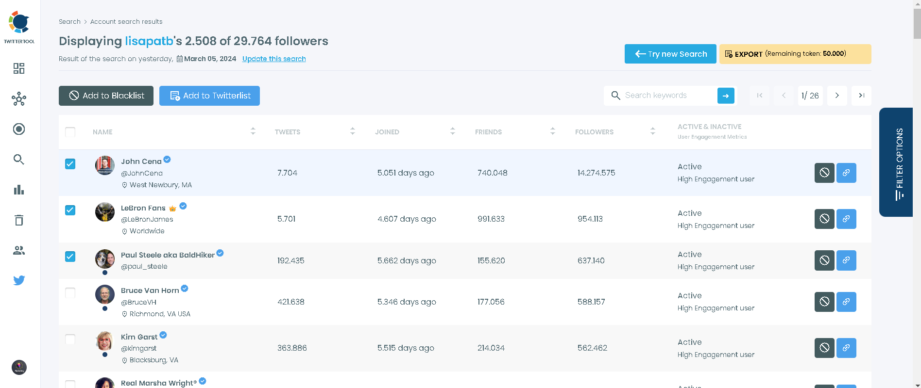
Task: Uncheck the LeBron Fans row checkbox
Action: [70, 210]
